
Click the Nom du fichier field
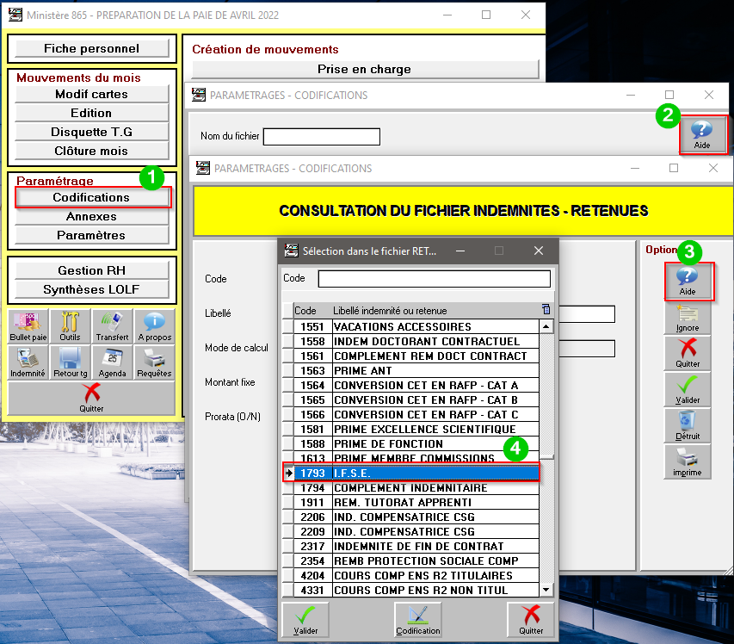point(321,137)
